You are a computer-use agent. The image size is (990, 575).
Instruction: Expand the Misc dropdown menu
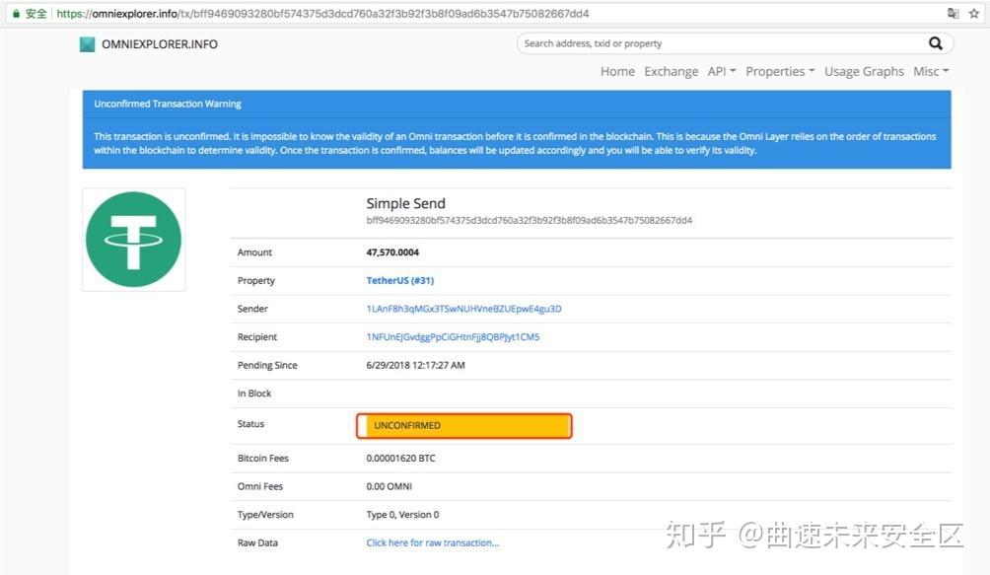coord(931,71)
